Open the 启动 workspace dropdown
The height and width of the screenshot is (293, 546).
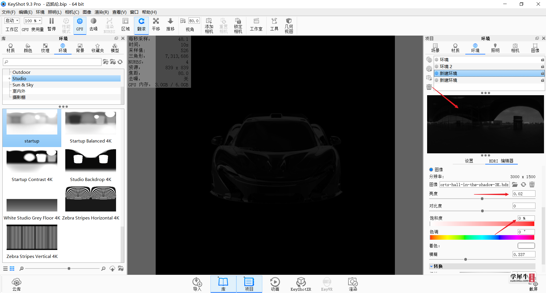click(12, 21)
